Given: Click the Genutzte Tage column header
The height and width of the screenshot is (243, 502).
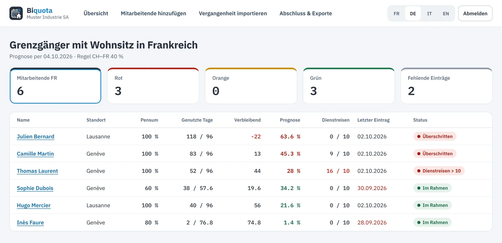Looking at the screenshot, I should 197,120.
